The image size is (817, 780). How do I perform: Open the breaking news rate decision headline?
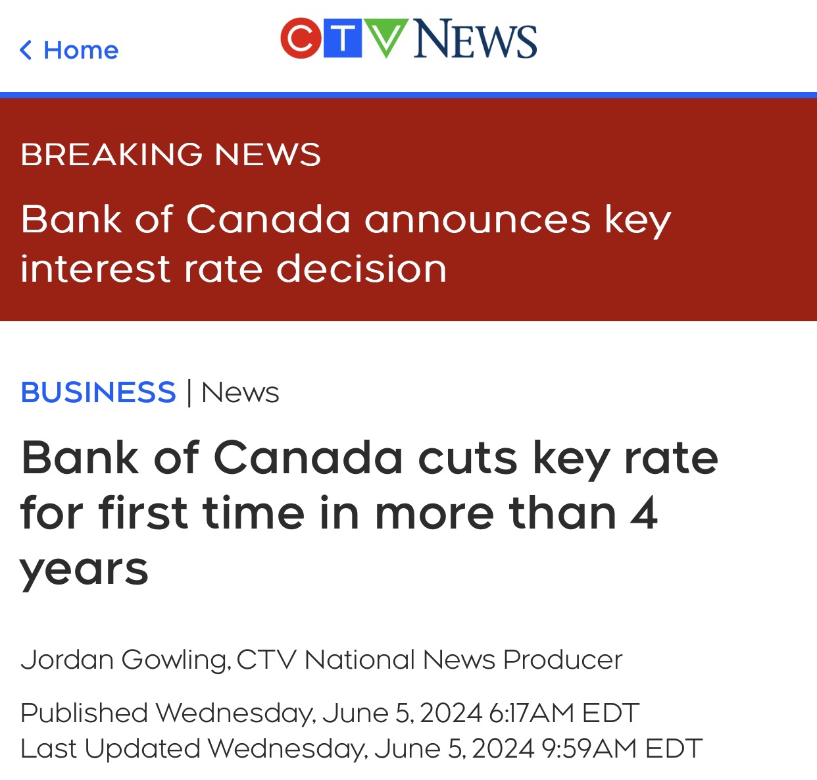point(346,244)
